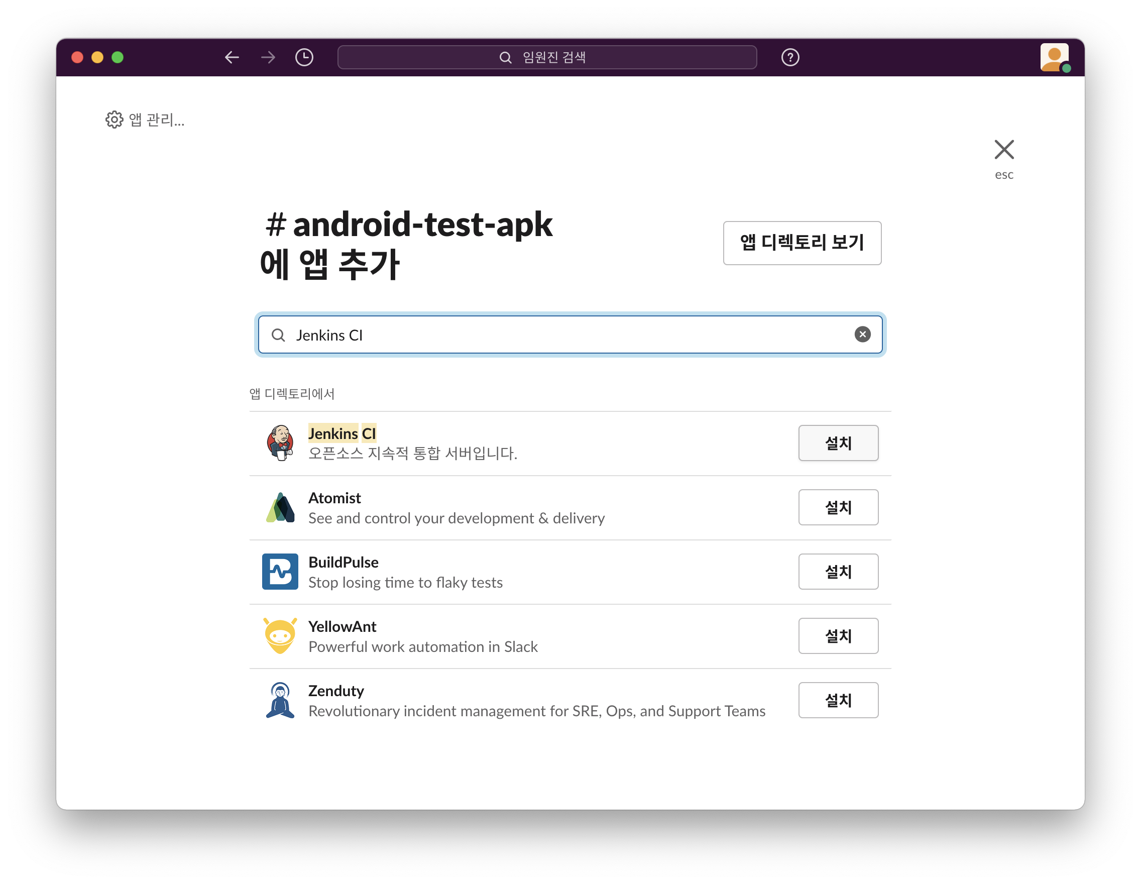Install the YellowAnt app
The width and height of the screenshot is (1141, 884).
point(838,636)
